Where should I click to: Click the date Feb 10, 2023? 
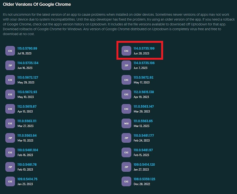coord(25,169)
